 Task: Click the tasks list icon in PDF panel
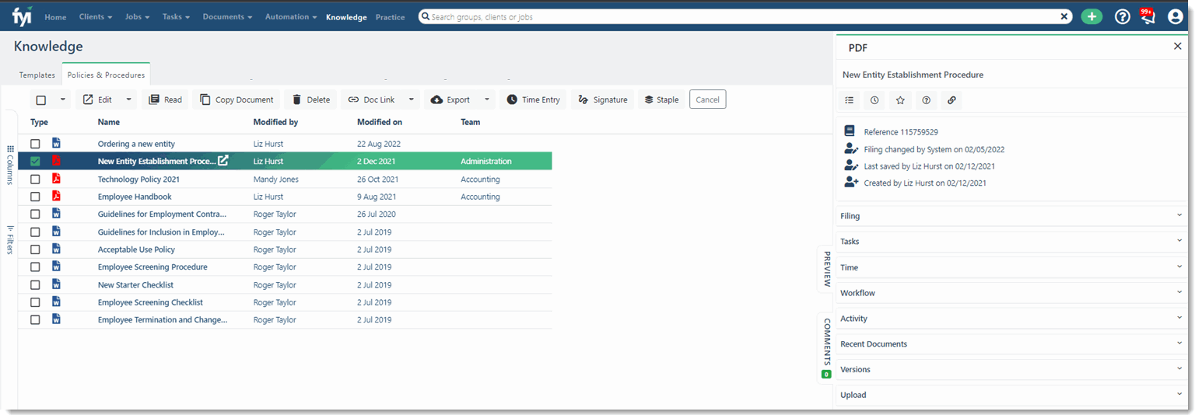coord(850,100)
